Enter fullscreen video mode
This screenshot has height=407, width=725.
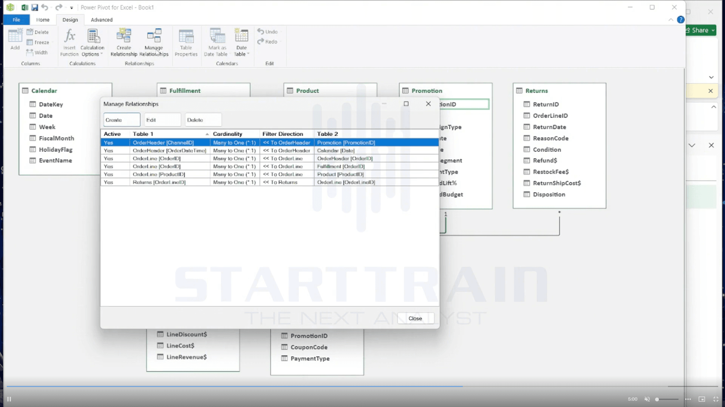pos(716,399)
